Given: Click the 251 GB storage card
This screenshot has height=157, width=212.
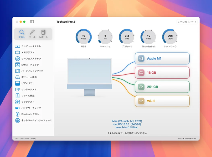Looking at the screenshot, I should 162,87.
